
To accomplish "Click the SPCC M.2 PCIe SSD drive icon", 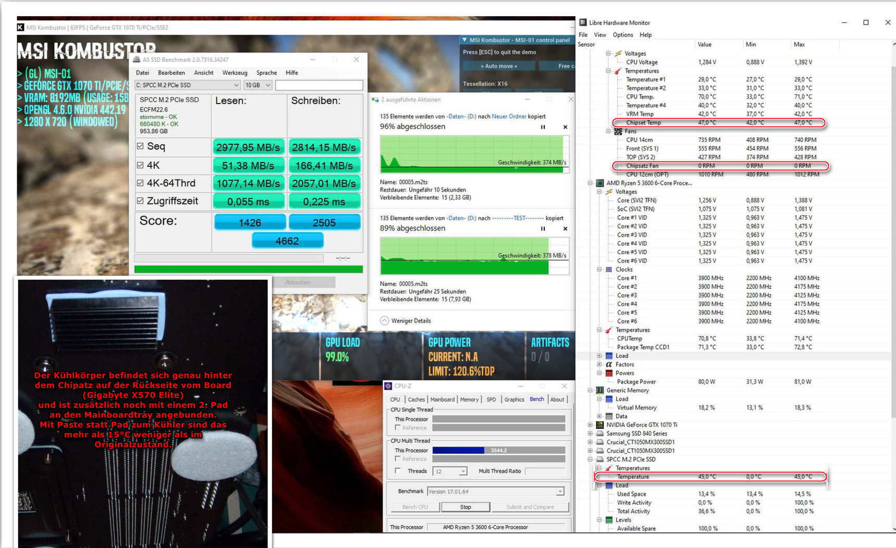I will click(x=600, y=459).
